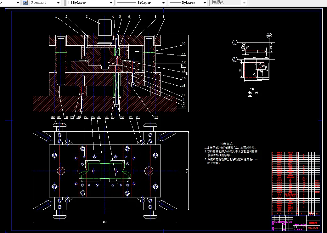Select part callout number 3 label
Screen dimensions: 327x233
87,17
